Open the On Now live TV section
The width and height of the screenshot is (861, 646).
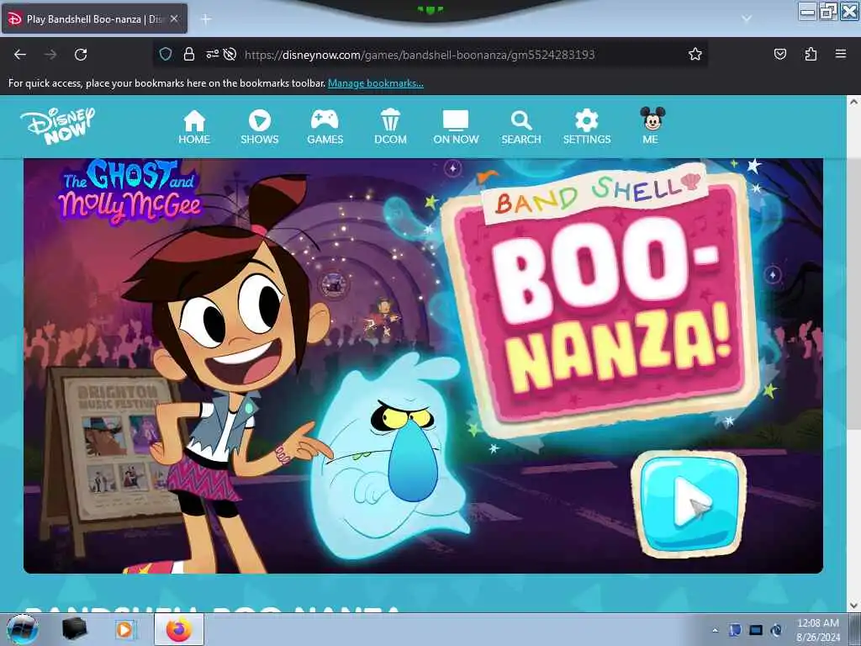[x=456, y=127]
